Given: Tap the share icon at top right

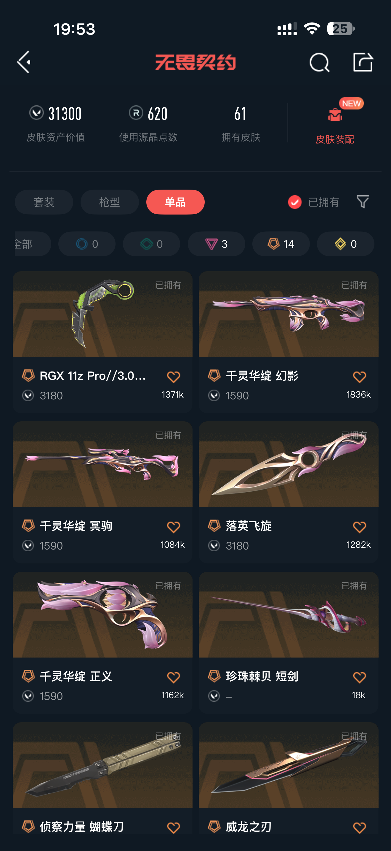Looking at the screenshot, I should (x=363, y=62).
